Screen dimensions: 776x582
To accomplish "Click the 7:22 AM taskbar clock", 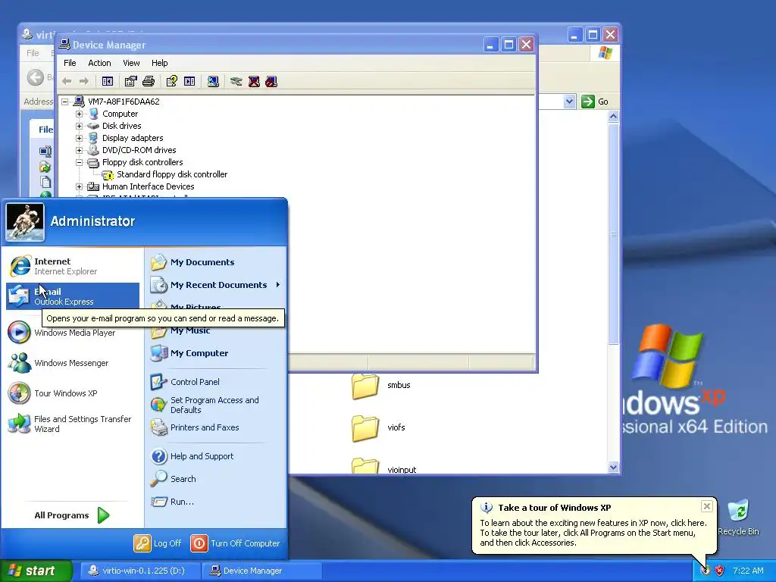I will pyautogui.click(x=748, y=571).
